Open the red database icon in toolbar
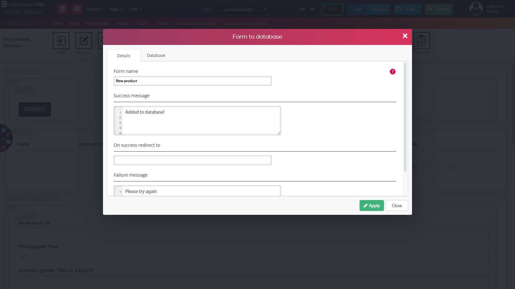This screenshot has width=515, height=289. [x=62, y=9]
